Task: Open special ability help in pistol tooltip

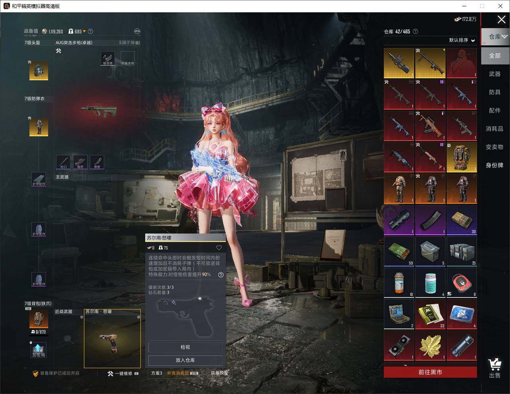Action: (221, 275)
